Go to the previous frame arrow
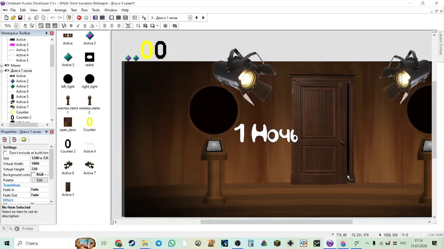 pyautogui.click(x=196, y=18)
